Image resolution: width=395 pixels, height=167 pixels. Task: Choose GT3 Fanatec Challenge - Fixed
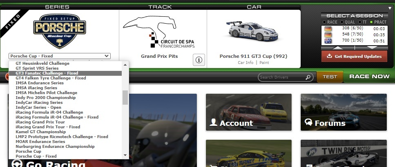(x=65, y=73)
